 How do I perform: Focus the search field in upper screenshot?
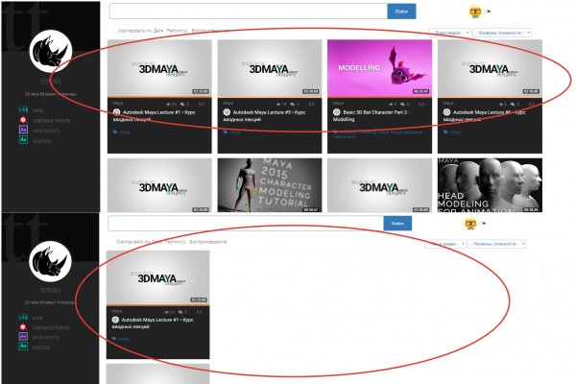(x=249, y=12)
